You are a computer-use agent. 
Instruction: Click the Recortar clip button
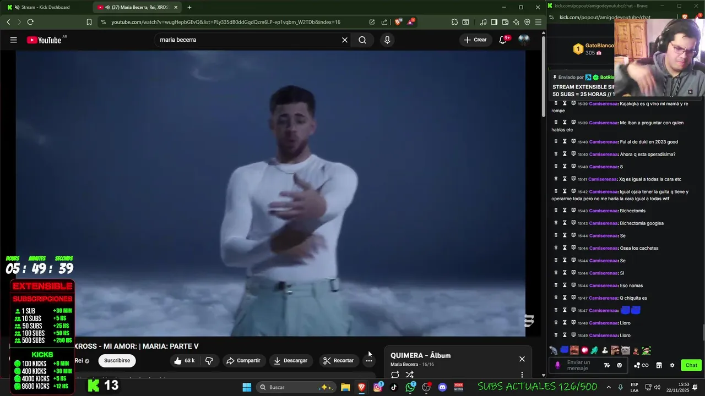[x=338, y=360]
